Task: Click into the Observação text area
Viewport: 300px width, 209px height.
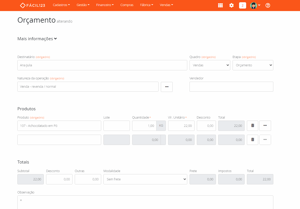Action: 145,202
